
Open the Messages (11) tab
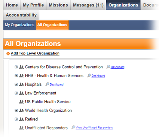pyautogui.click(x=88, y=5)
